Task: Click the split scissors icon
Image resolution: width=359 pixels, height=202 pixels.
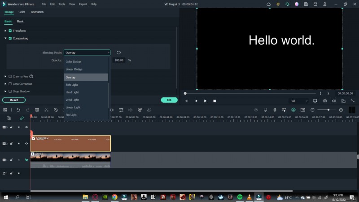Action: click(46, 110)
